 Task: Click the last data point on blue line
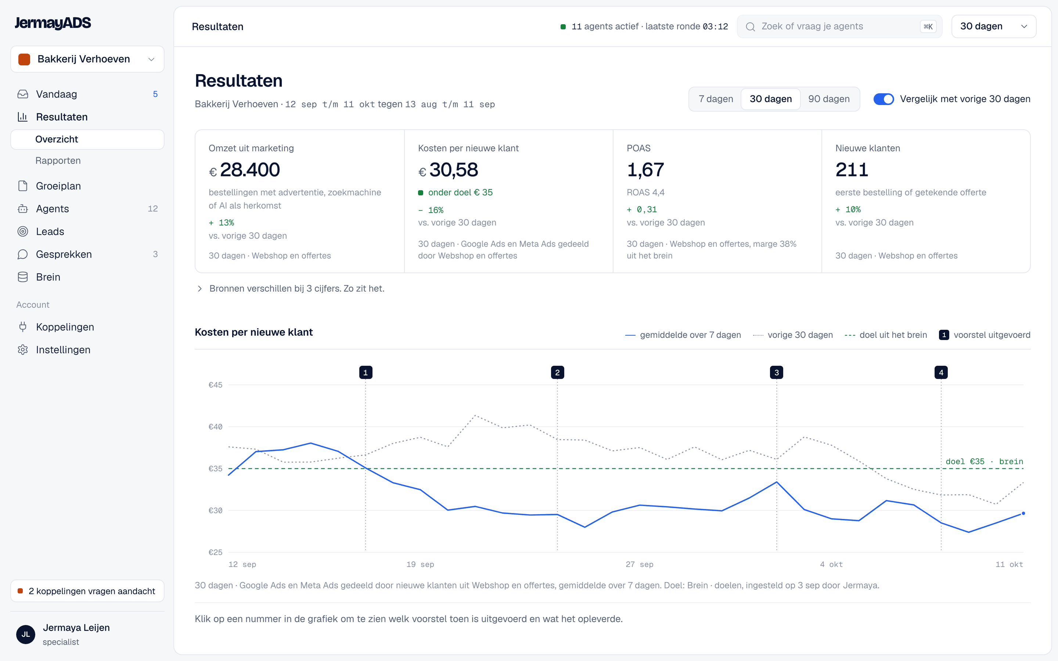tap(1023, 513)
